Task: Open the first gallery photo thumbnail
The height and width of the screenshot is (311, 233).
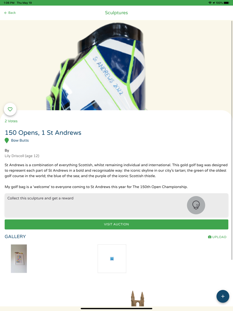Action: (19, 259)
